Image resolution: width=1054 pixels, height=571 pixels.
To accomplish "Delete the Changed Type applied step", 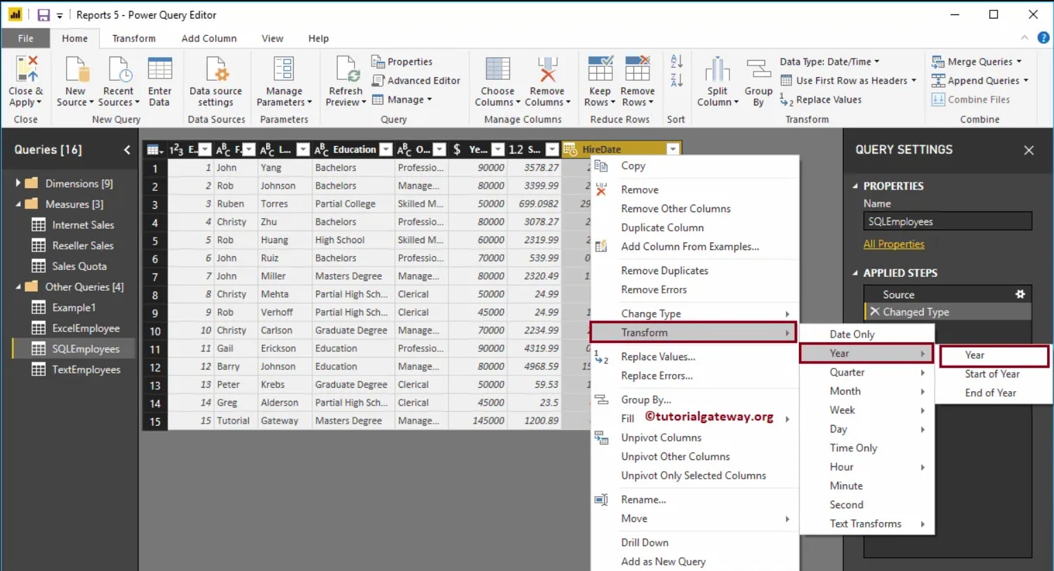I will tap(873, 311).
